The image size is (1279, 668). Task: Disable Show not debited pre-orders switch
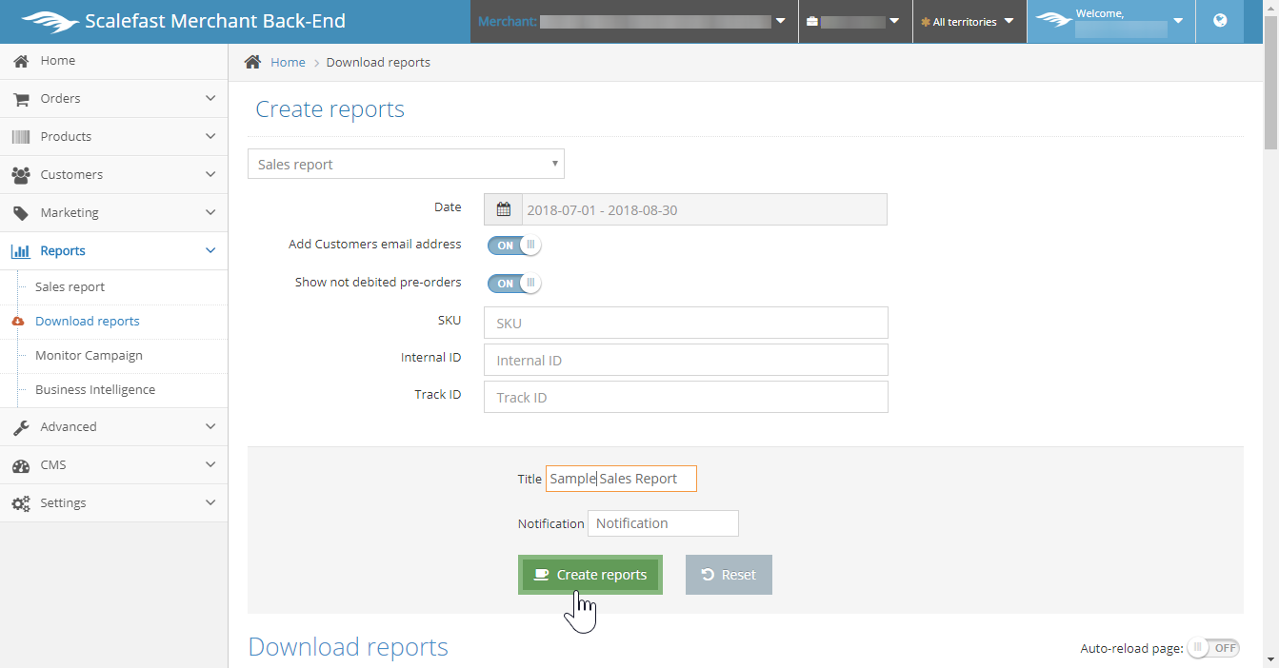click(514, 284)
